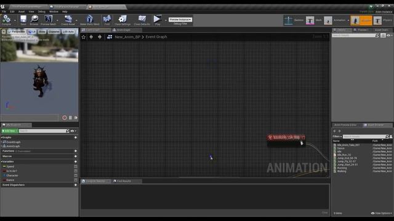
Task: Click the Preview Mesh toolbar icon
Action: [48, 19]
